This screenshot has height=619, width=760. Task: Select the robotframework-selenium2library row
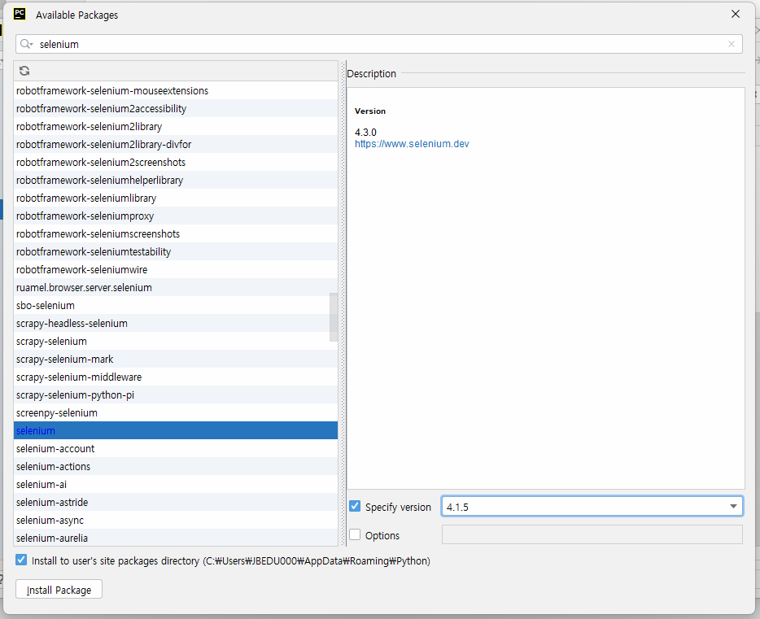pos(176,126)
